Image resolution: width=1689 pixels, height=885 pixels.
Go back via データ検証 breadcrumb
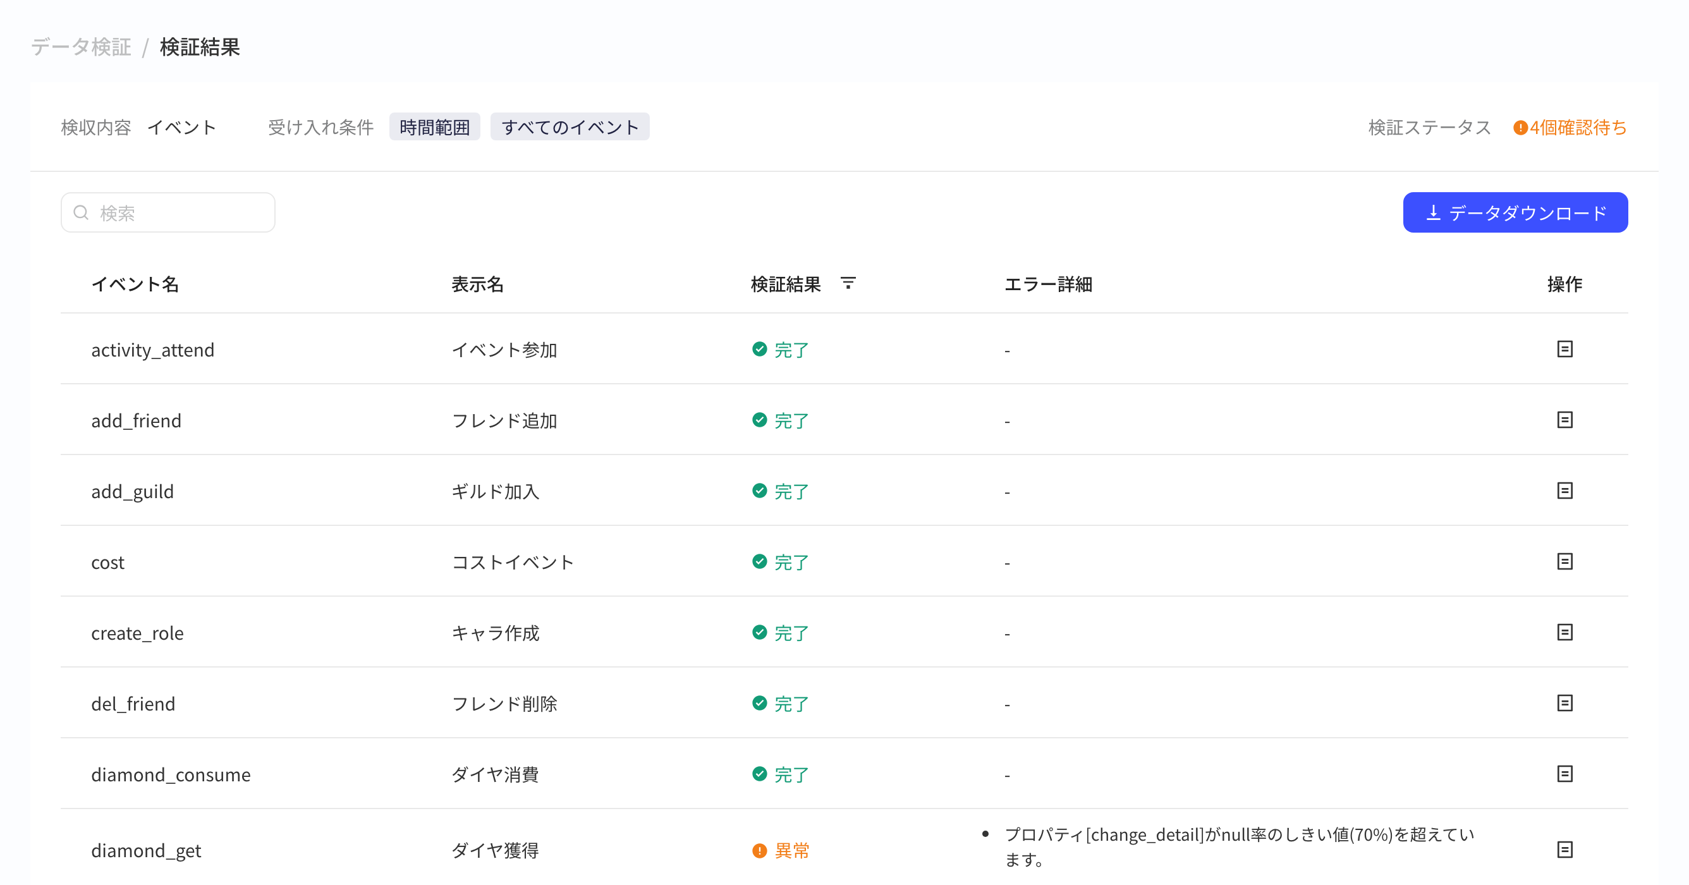pyautogui.click(x=82, y=47)
